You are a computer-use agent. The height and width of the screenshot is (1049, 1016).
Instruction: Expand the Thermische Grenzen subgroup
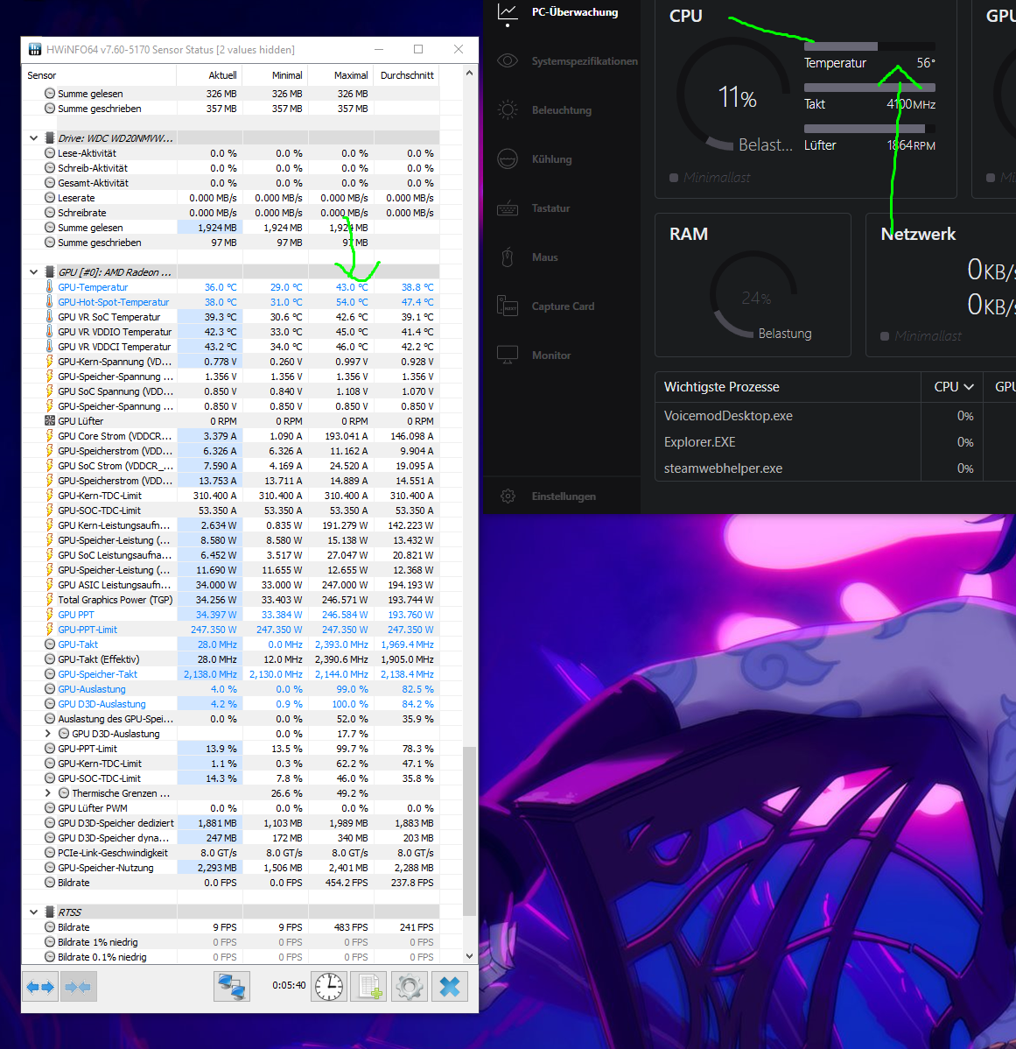(x=47, y=792)
